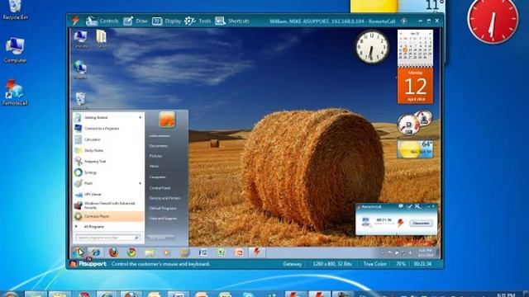Image resolution: width=529 pixels, height=297 pixels.
Task: Open Media Player on remote taskbar
Action: 167,252
